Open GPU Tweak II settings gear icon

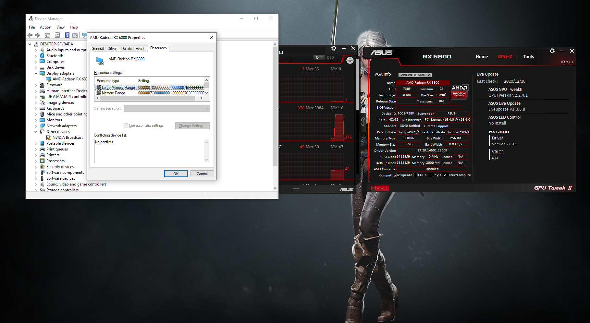[552, 51]
